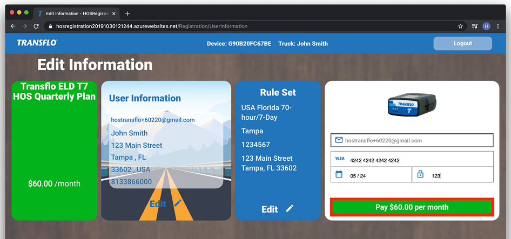This screenshot has height=239, width=511.
Task: Click Edit link under User Information
Action: [158, 204]
